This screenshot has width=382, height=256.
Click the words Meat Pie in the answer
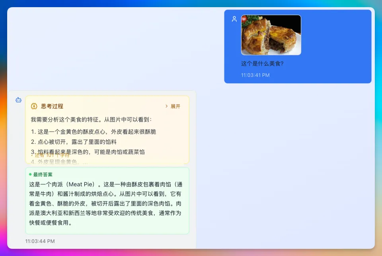(81, 184)
